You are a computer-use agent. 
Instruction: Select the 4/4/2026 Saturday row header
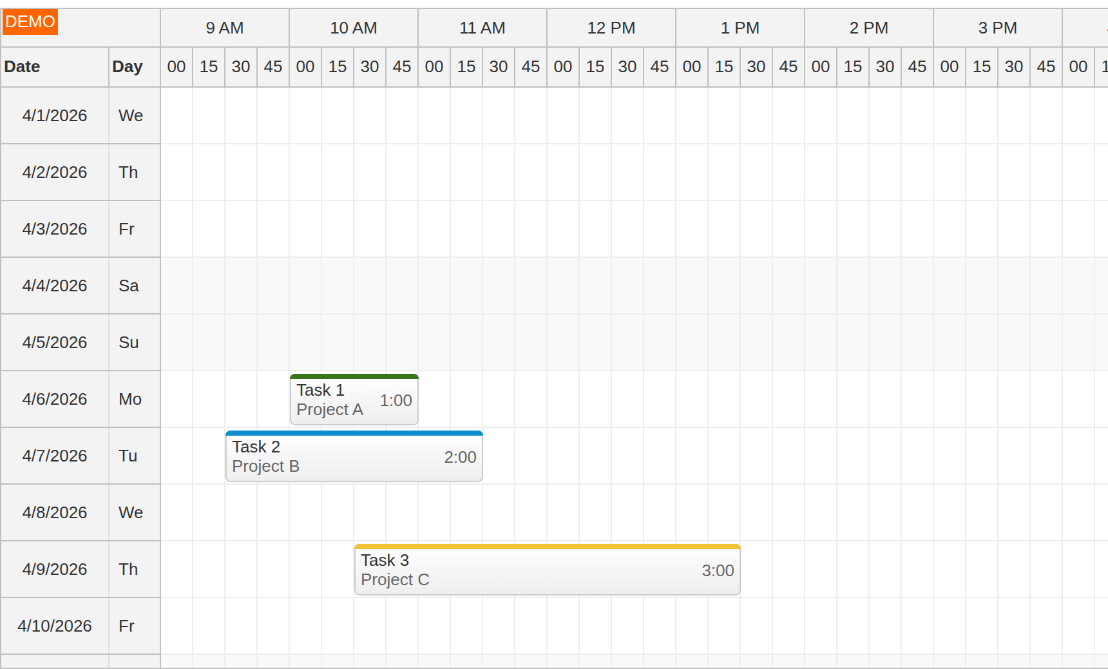54,286
